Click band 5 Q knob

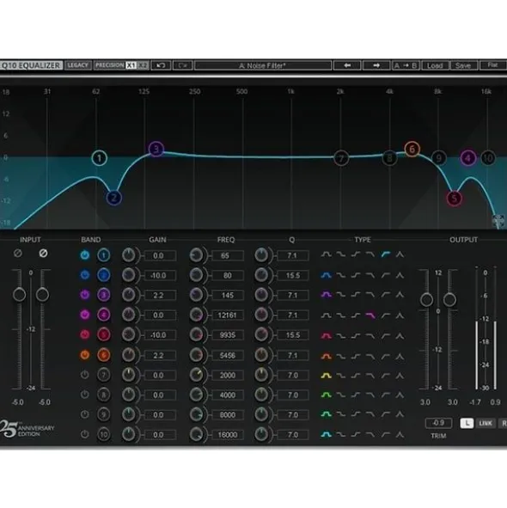[x=261, y=334]
